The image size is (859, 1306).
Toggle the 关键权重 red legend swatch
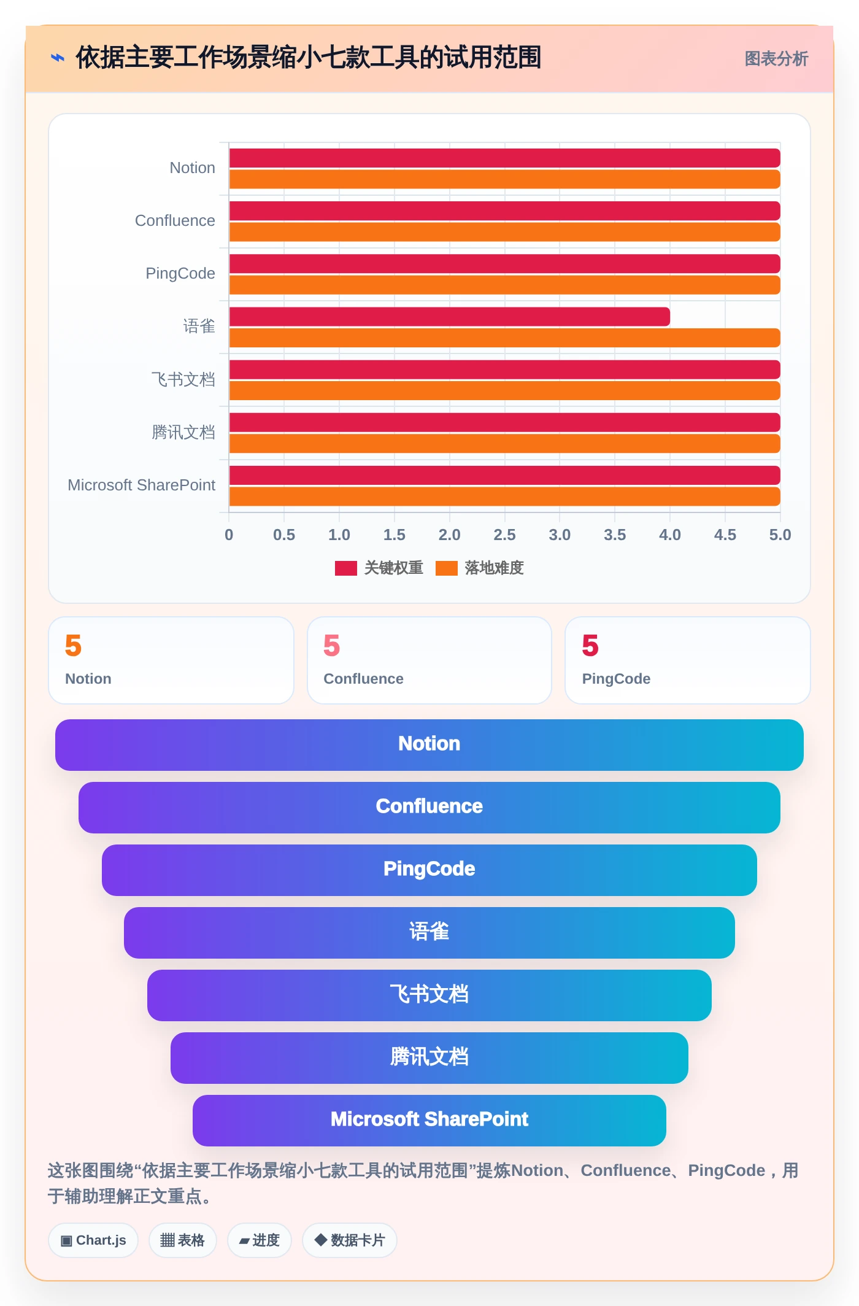346,568
